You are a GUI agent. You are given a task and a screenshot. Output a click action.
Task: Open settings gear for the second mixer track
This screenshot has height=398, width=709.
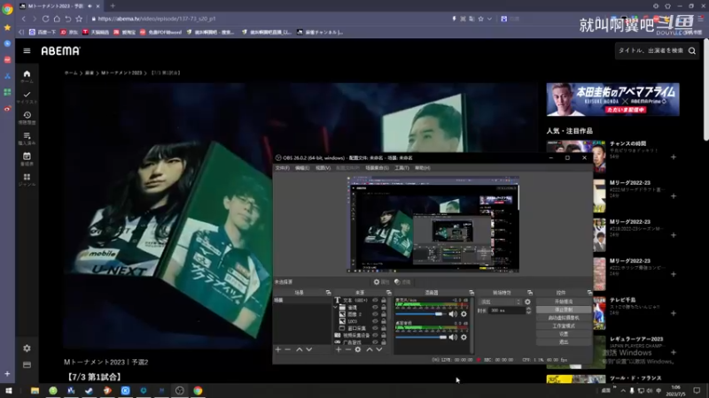click(x=464, y=337)
